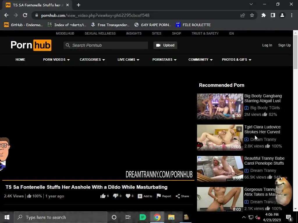Open the Chrome profile icon
Viewport: 298px width, 223px height.
point(282,15)
